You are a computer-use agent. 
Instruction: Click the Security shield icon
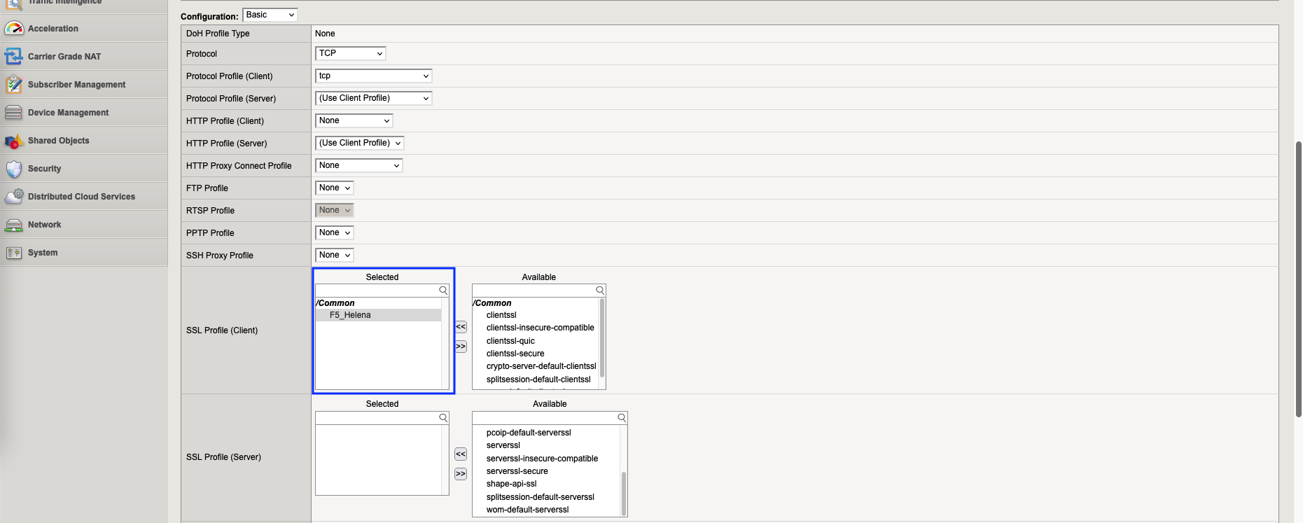[x=14, y=169]
